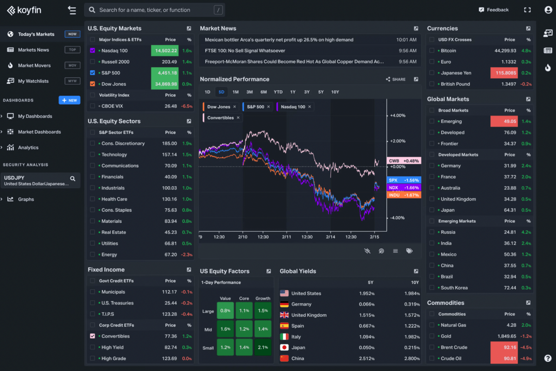Check the Russell 2000 checkbox

[x=93, y=62]
